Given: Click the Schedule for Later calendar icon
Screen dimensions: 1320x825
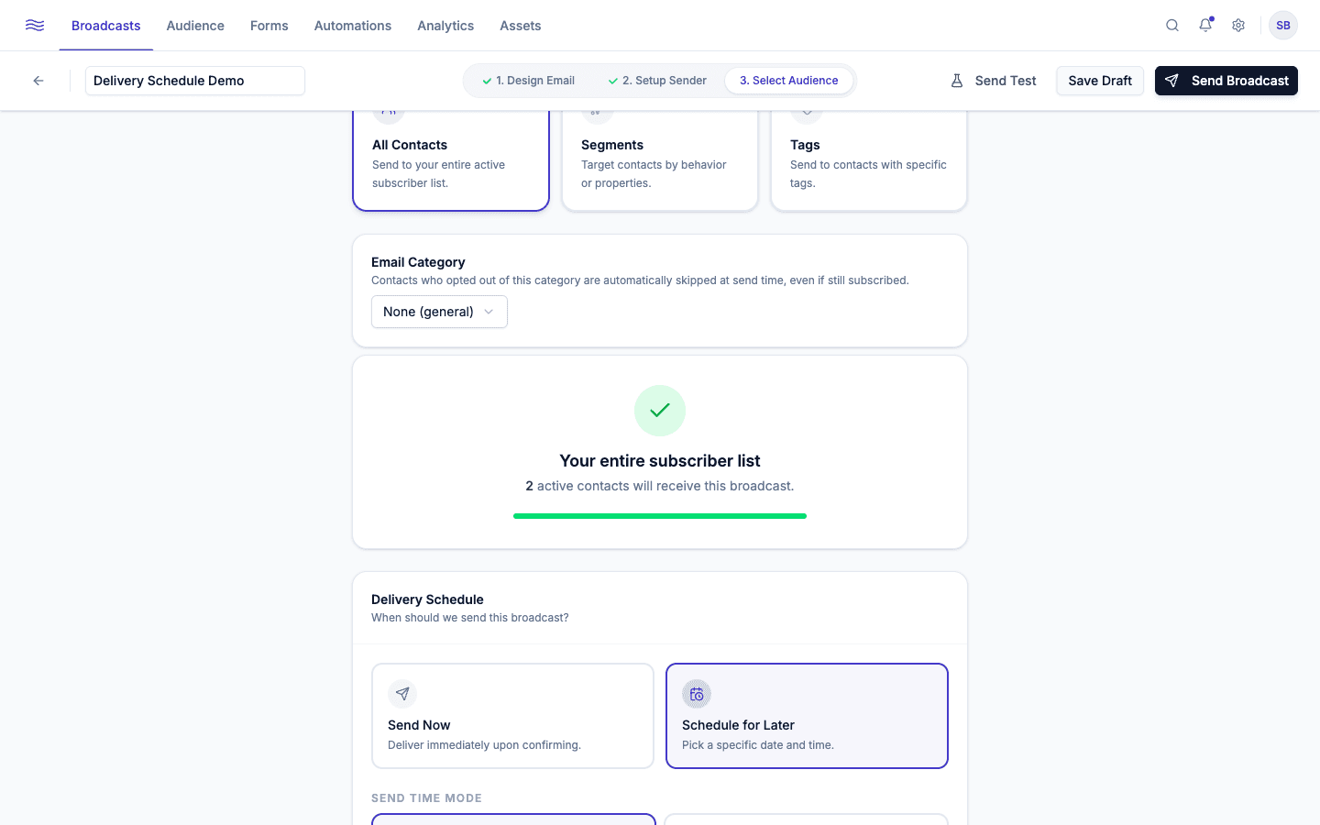Looking at the screenshot, I should [697, 694].
